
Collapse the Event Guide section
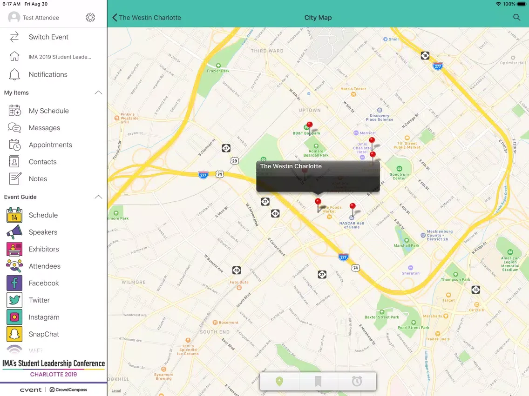coord(98,197)
